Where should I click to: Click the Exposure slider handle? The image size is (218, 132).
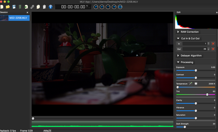(196, 70)
